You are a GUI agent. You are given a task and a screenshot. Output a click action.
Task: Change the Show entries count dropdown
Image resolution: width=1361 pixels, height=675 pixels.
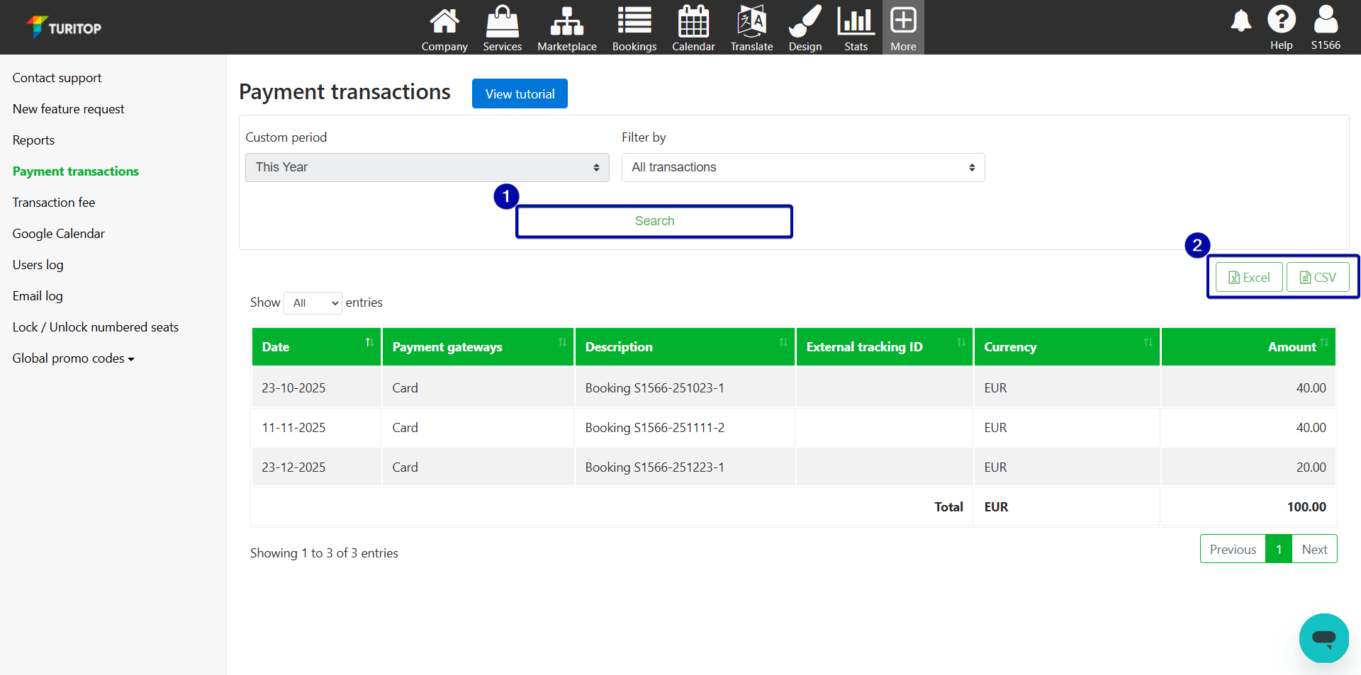313,303
